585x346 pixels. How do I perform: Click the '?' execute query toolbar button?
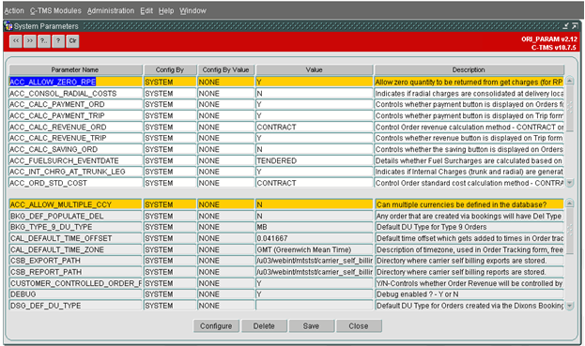(58, 41)
